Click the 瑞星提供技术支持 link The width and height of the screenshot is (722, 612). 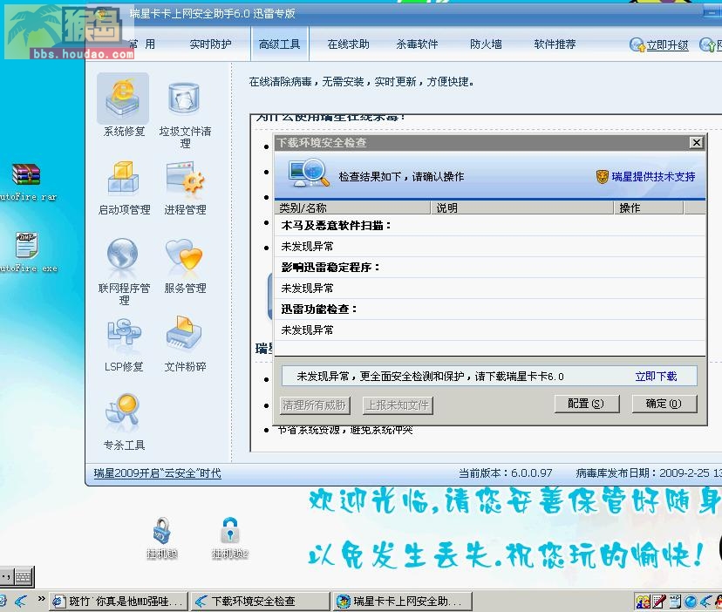pyautogui.click(x=653, y=176)
